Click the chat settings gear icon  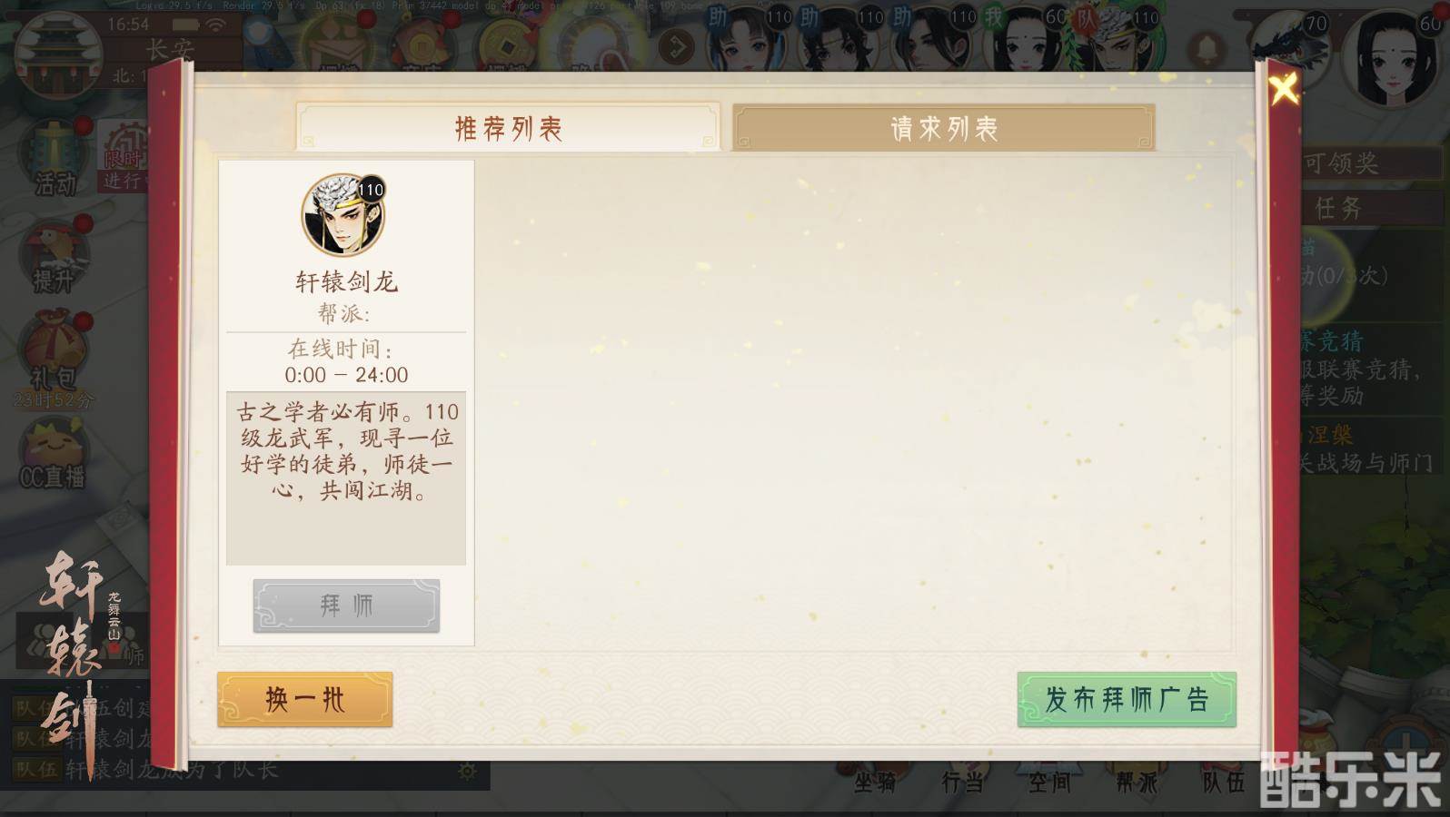pos(467,772)
